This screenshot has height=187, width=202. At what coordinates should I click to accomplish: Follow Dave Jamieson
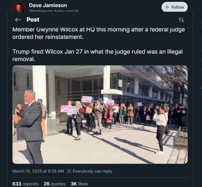pyautogui.click(x=175, y=7)
